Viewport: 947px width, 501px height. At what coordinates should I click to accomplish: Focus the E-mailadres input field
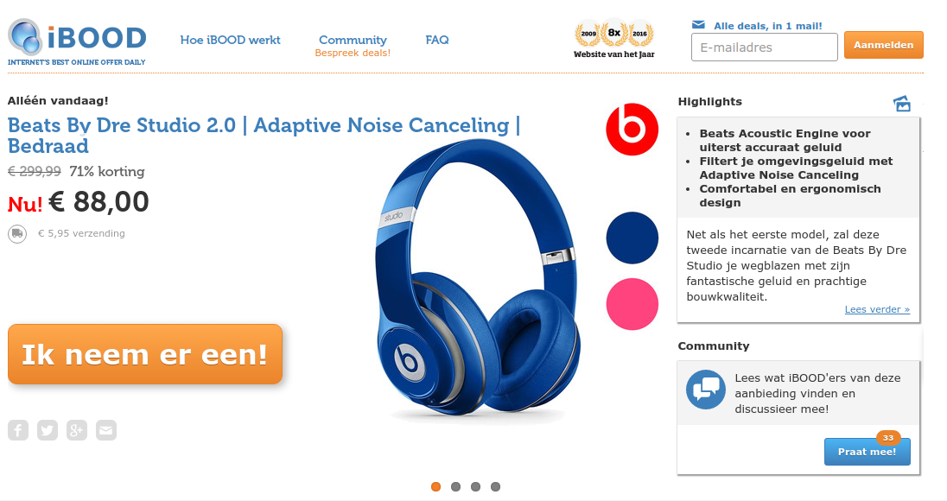coord(764,48)
